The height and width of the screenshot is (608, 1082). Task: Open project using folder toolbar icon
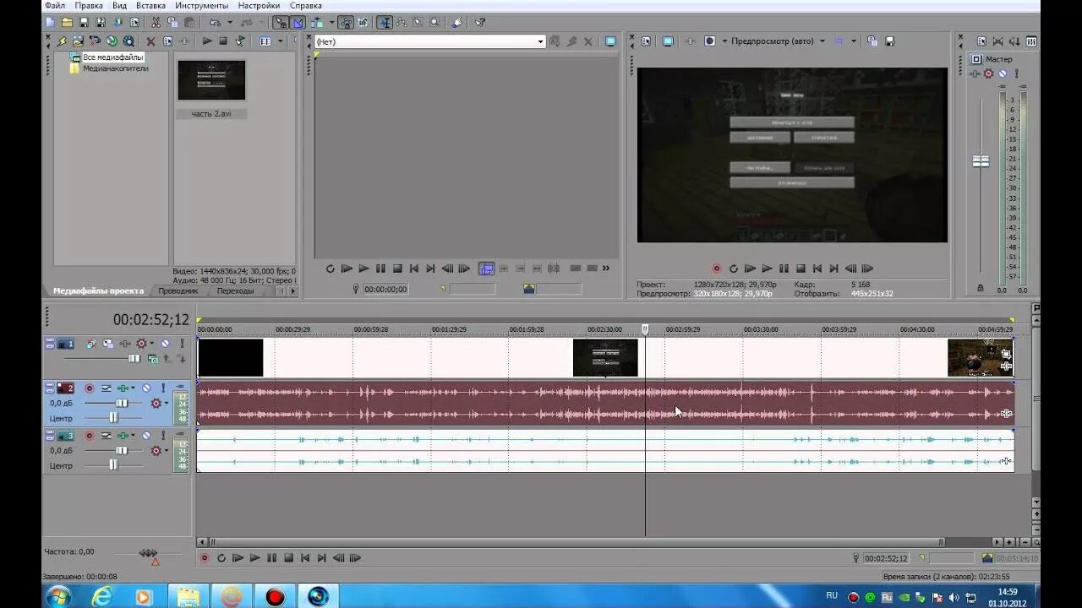tap(67, 22)
